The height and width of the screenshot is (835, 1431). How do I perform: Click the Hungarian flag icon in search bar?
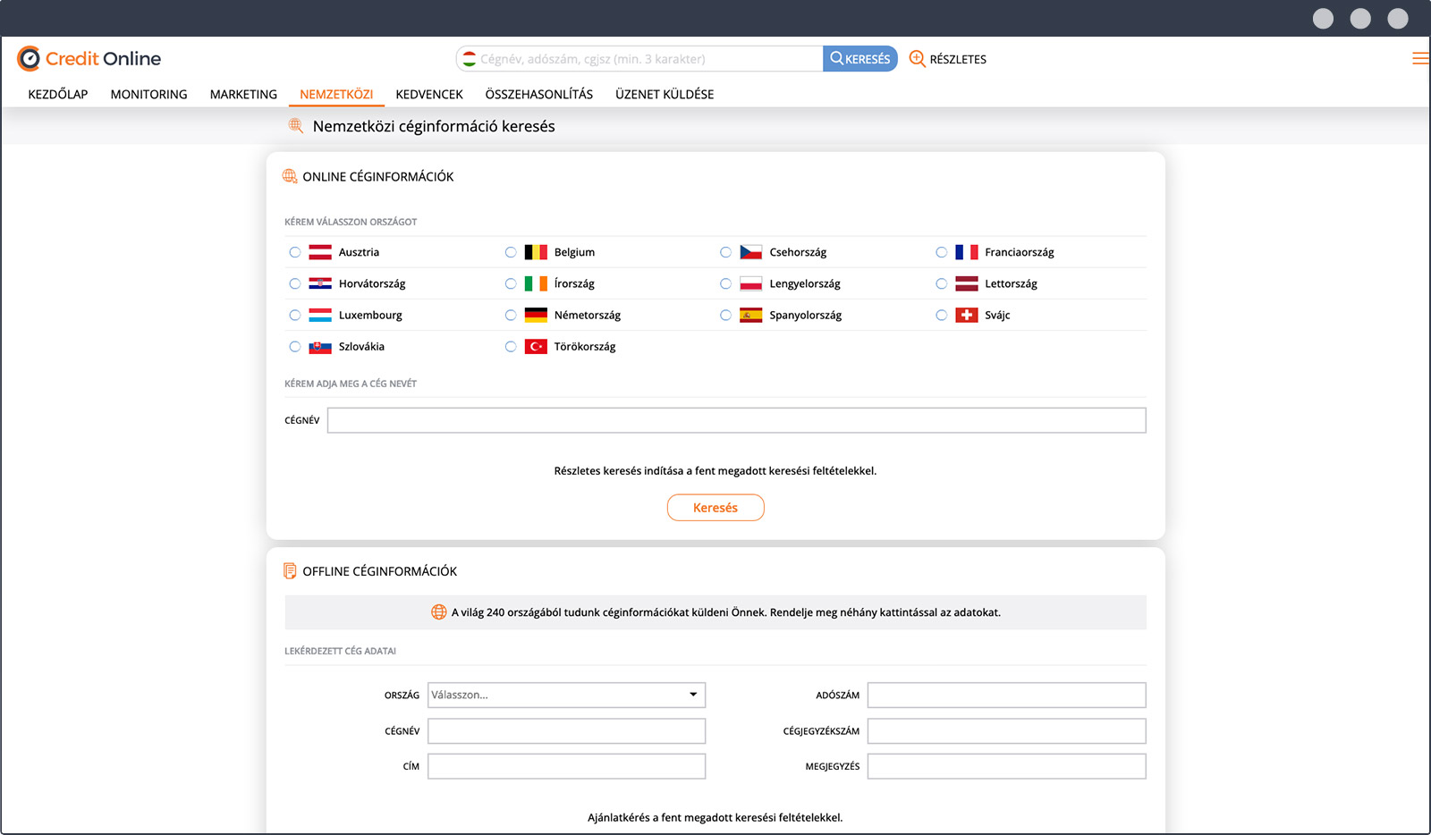(x=470, y=59)
